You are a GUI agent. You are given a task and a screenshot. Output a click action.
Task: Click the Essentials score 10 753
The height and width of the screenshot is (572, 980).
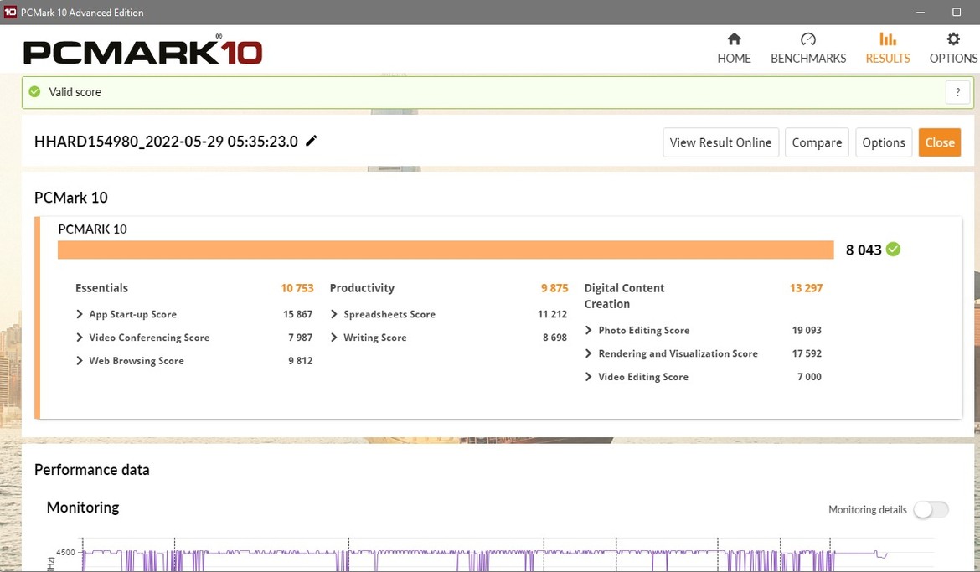point(297,288)
